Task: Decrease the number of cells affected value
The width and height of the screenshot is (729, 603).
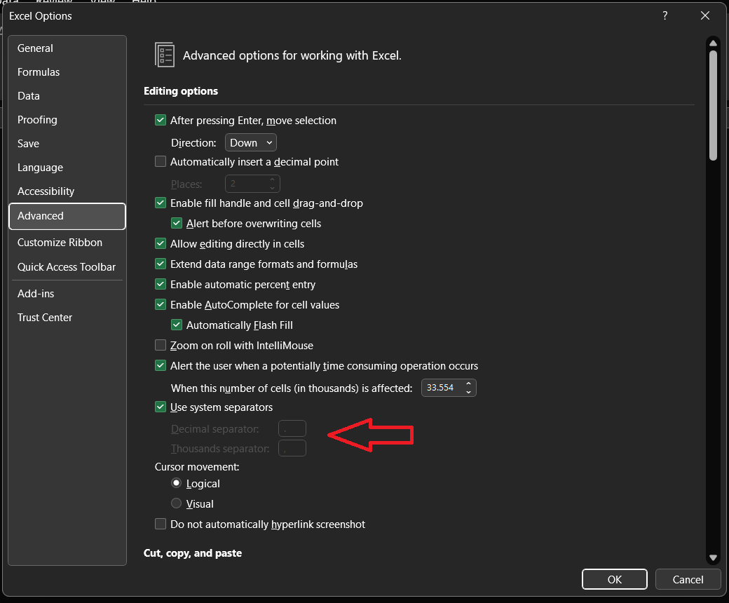Action: click(469, 393)
